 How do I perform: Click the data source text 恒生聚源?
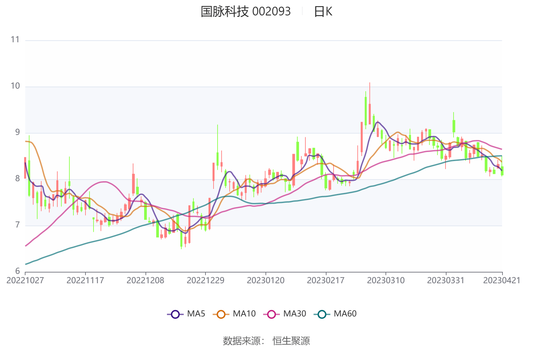(291, 341)
